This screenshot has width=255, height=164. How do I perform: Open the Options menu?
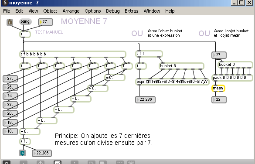coord(93,11)
